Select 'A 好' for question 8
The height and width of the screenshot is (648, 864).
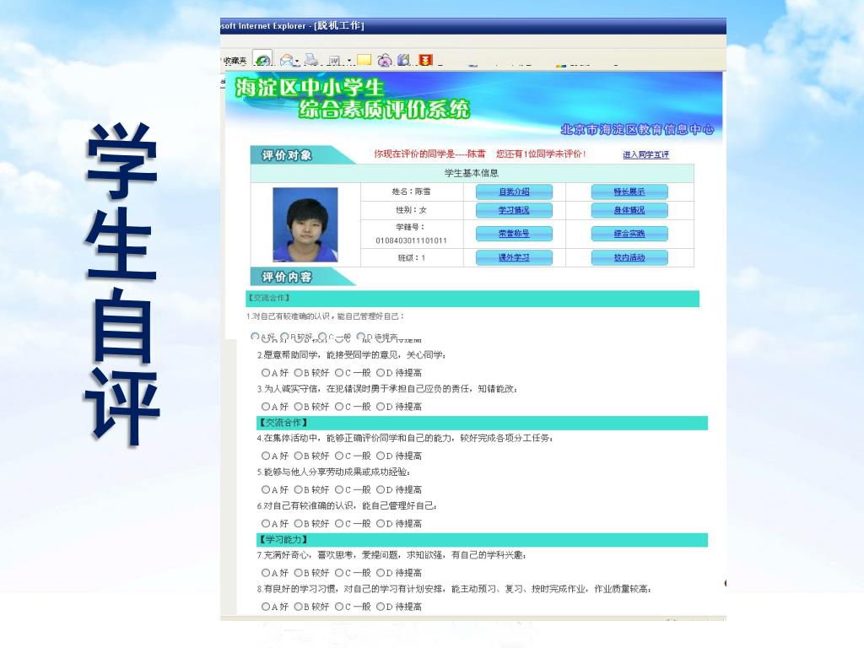266,606
